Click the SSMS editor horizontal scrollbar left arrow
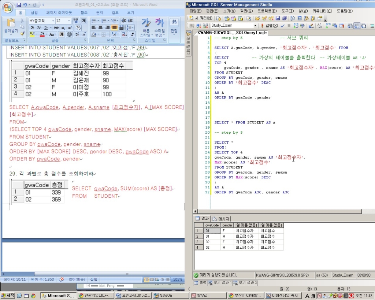 (x=196, y=211)
